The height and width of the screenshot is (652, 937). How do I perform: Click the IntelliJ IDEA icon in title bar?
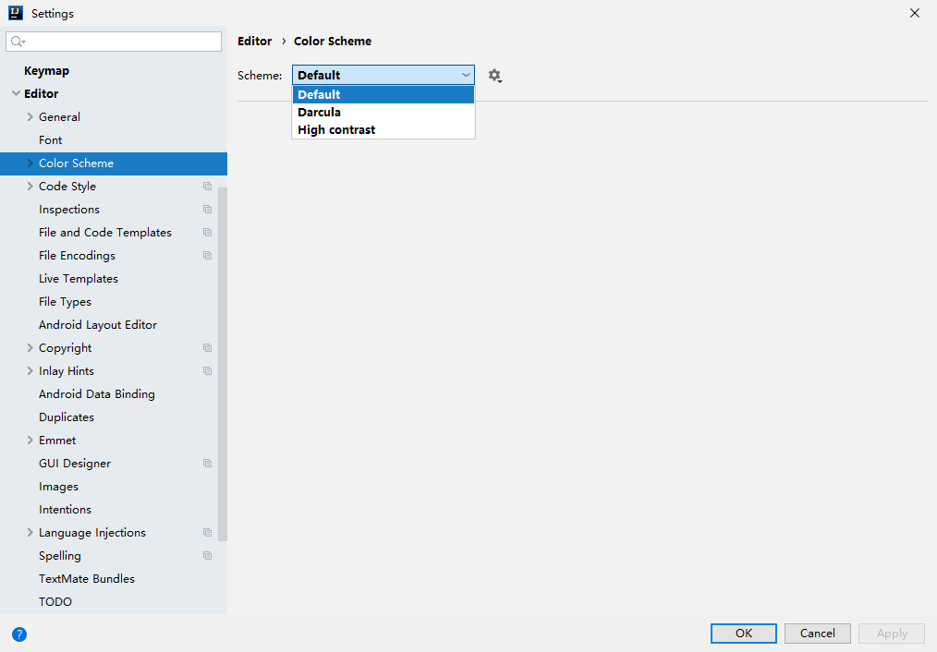coord(16,13)
